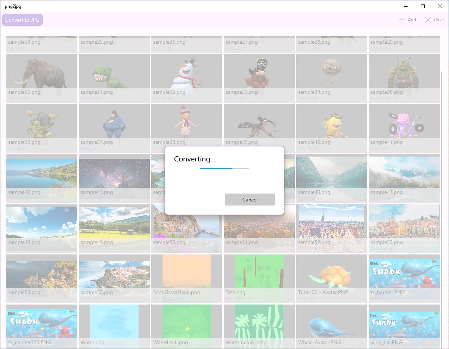Select the blue superhero sample37.png

tap(114, 128)
